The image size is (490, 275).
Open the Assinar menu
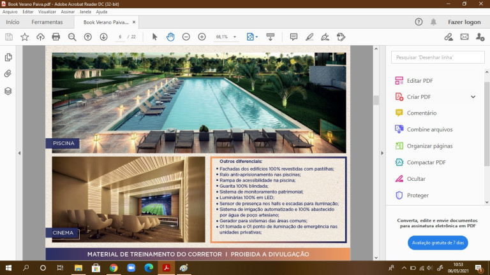[x=68, y=12]
